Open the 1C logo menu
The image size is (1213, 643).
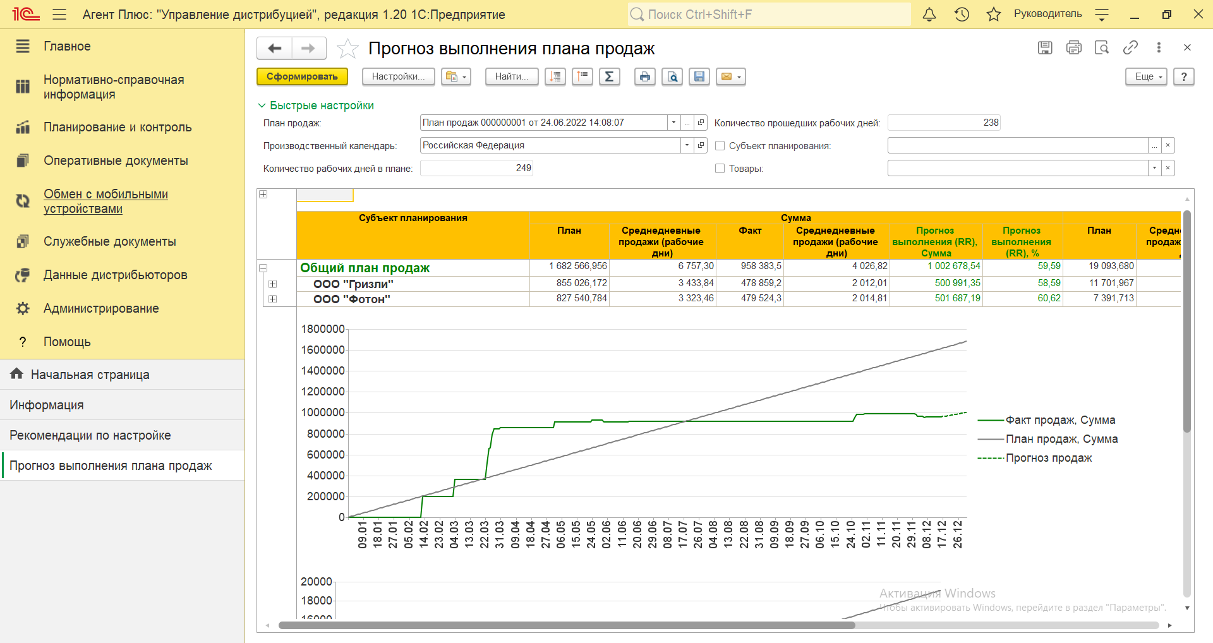26,15
